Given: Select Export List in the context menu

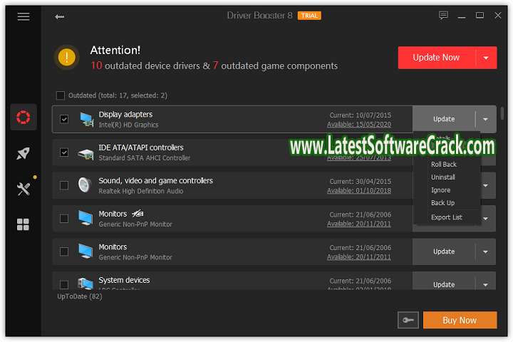Looking at the screenshot, I should [447, 217].
